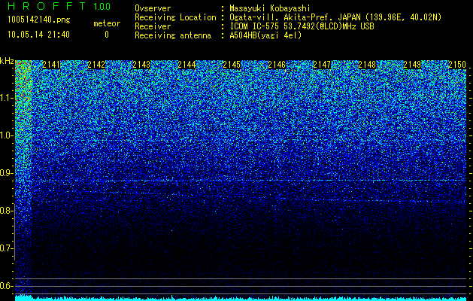
Task: Select the Ovserver label
Action: (153, 8)
